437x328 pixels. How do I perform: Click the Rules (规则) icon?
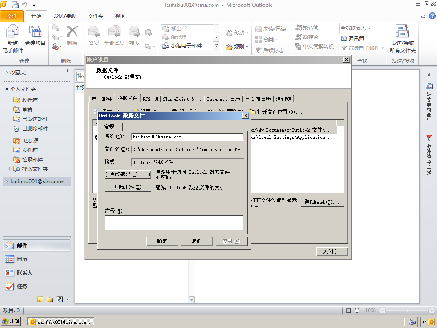coord(229,47)
